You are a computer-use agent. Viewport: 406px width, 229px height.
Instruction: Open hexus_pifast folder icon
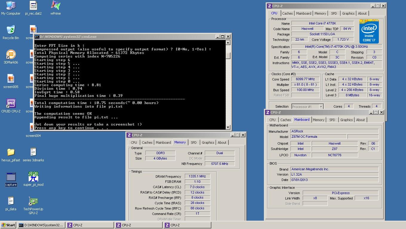tap(11, 155)
